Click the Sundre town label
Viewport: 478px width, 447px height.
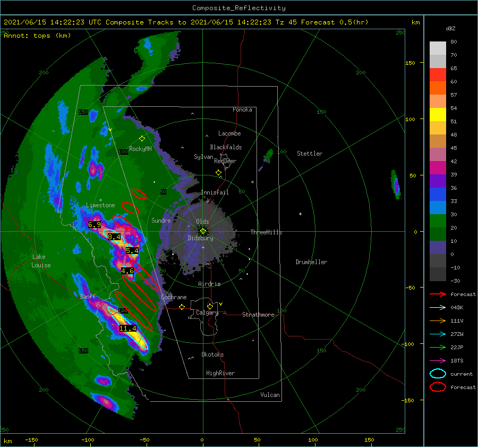[161, 220]
